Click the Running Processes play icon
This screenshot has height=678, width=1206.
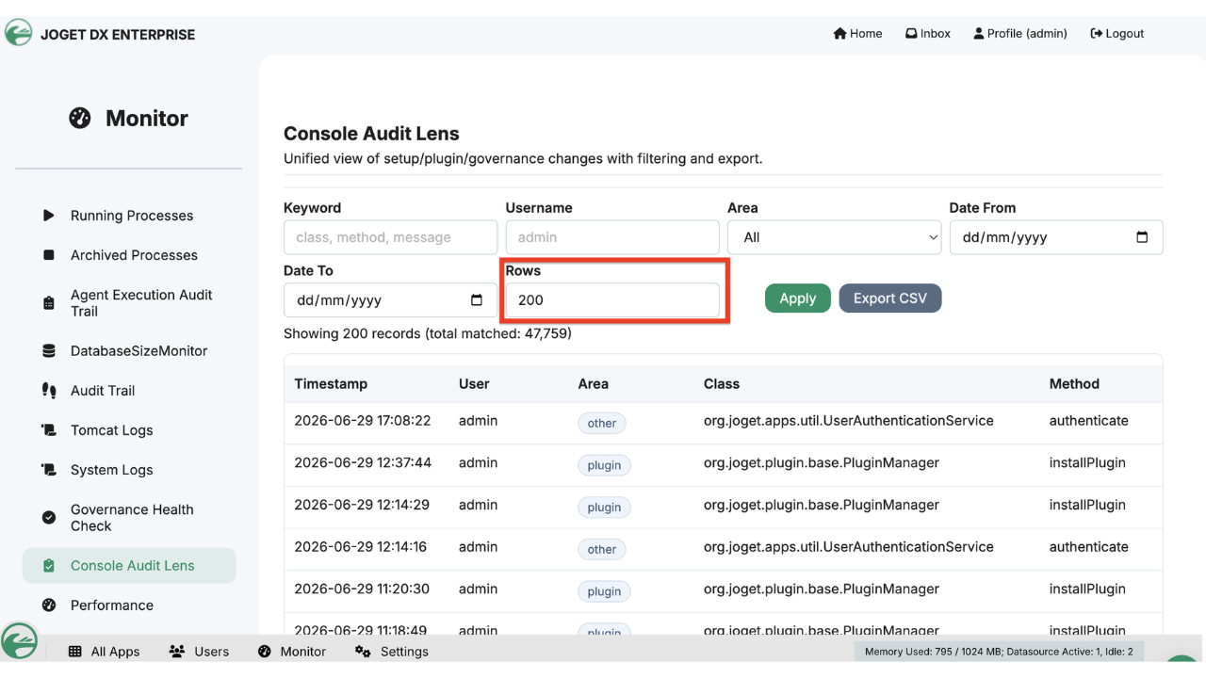tap(49, 216)
